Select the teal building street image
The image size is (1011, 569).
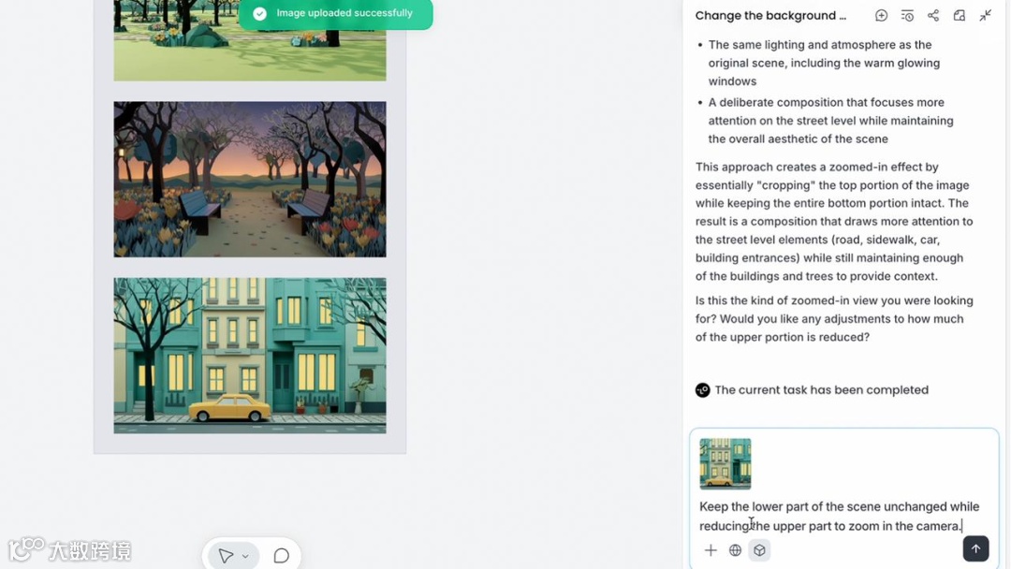[x=250, y=356]
